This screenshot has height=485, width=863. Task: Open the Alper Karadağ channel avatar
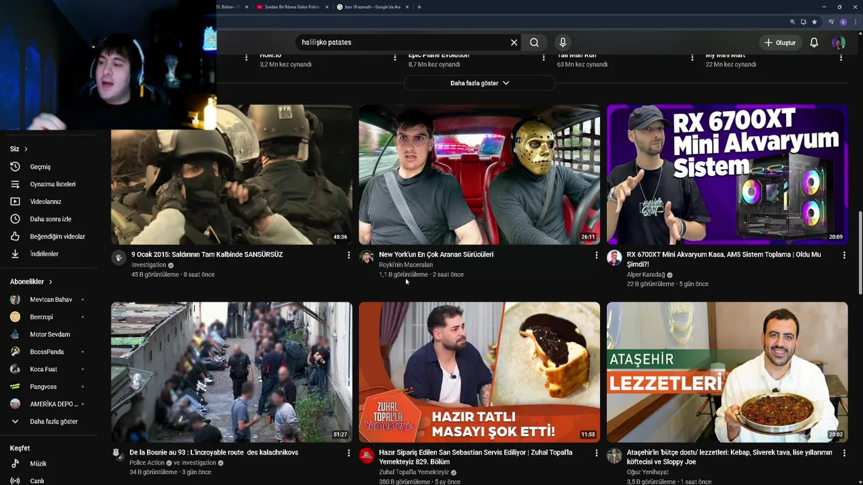point(614,257)
